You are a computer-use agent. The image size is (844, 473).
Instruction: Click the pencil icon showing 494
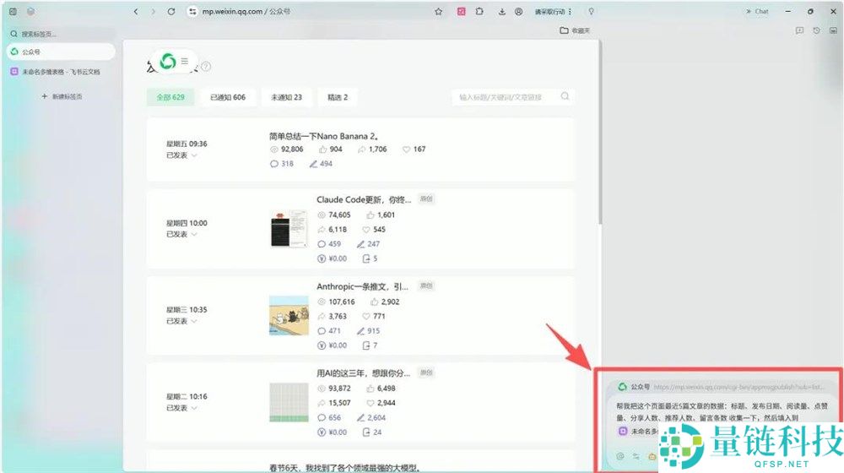313,164
